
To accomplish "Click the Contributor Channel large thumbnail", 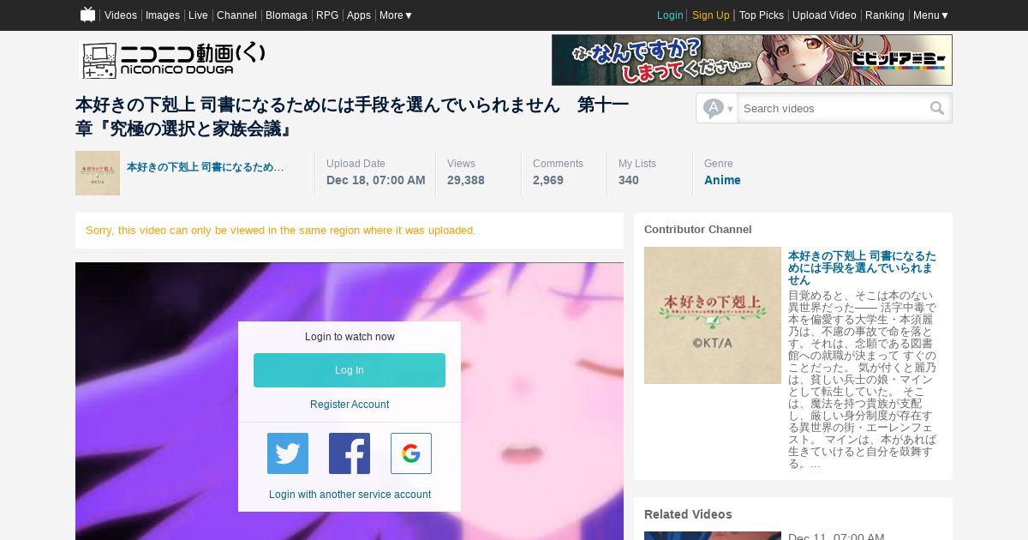I will [713, 315].
